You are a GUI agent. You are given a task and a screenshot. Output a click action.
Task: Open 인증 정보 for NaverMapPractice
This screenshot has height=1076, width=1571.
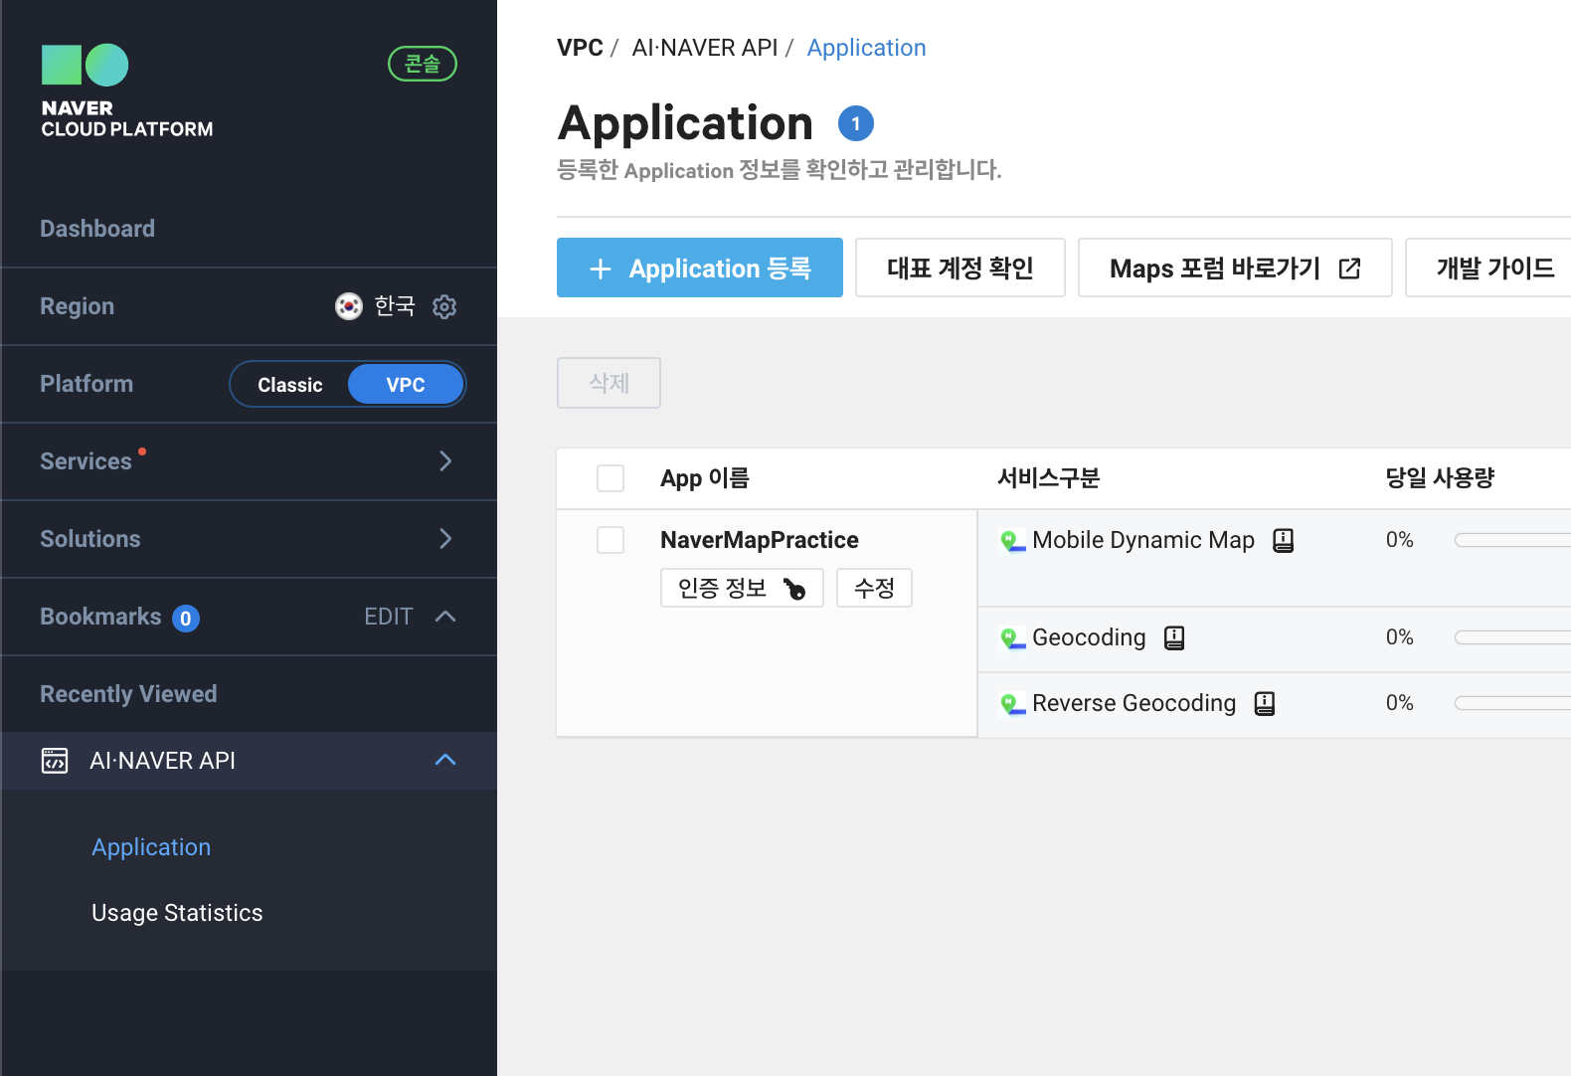coord(742,588)
